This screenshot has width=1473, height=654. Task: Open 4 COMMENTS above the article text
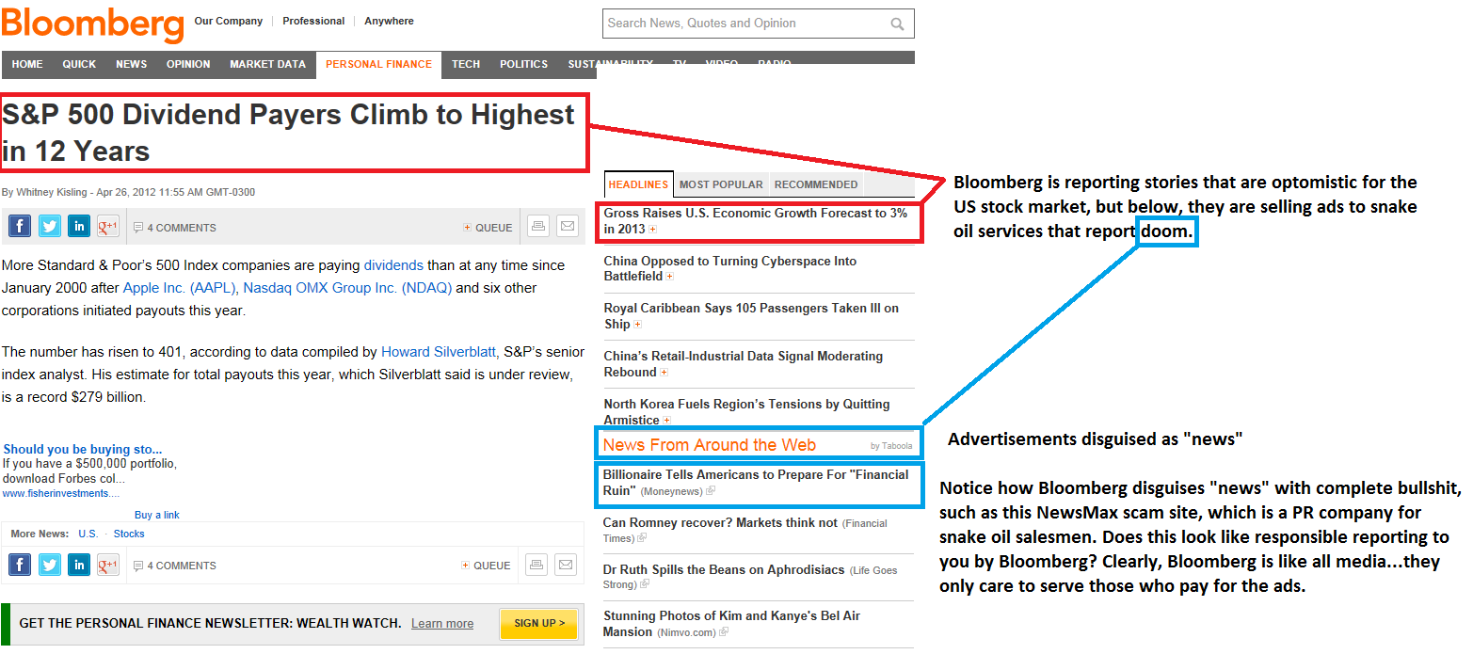[175, 228]
